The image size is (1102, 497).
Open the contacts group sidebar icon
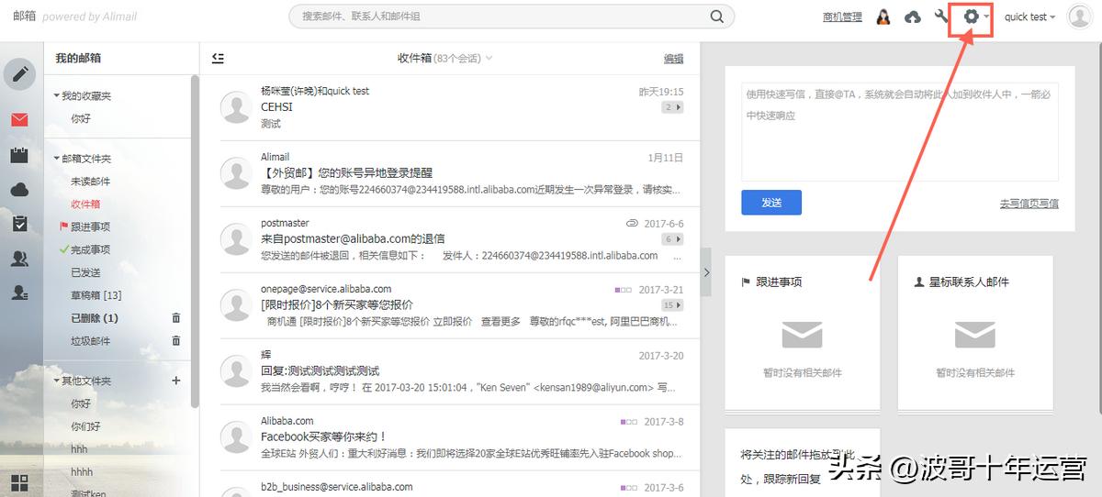[19, 259]
